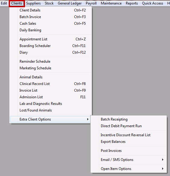170x176 pixels.
Task: Open the Suppliers menu in menu bar
Action: click(33, 3)
